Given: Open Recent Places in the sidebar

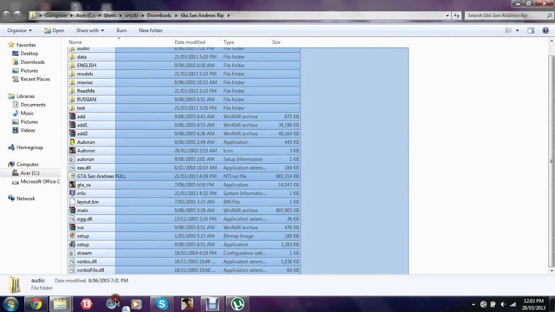Looking at the screenshot, I should [35, 79].
